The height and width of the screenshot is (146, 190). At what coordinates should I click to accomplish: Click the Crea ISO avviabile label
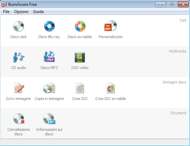(111, 99)
